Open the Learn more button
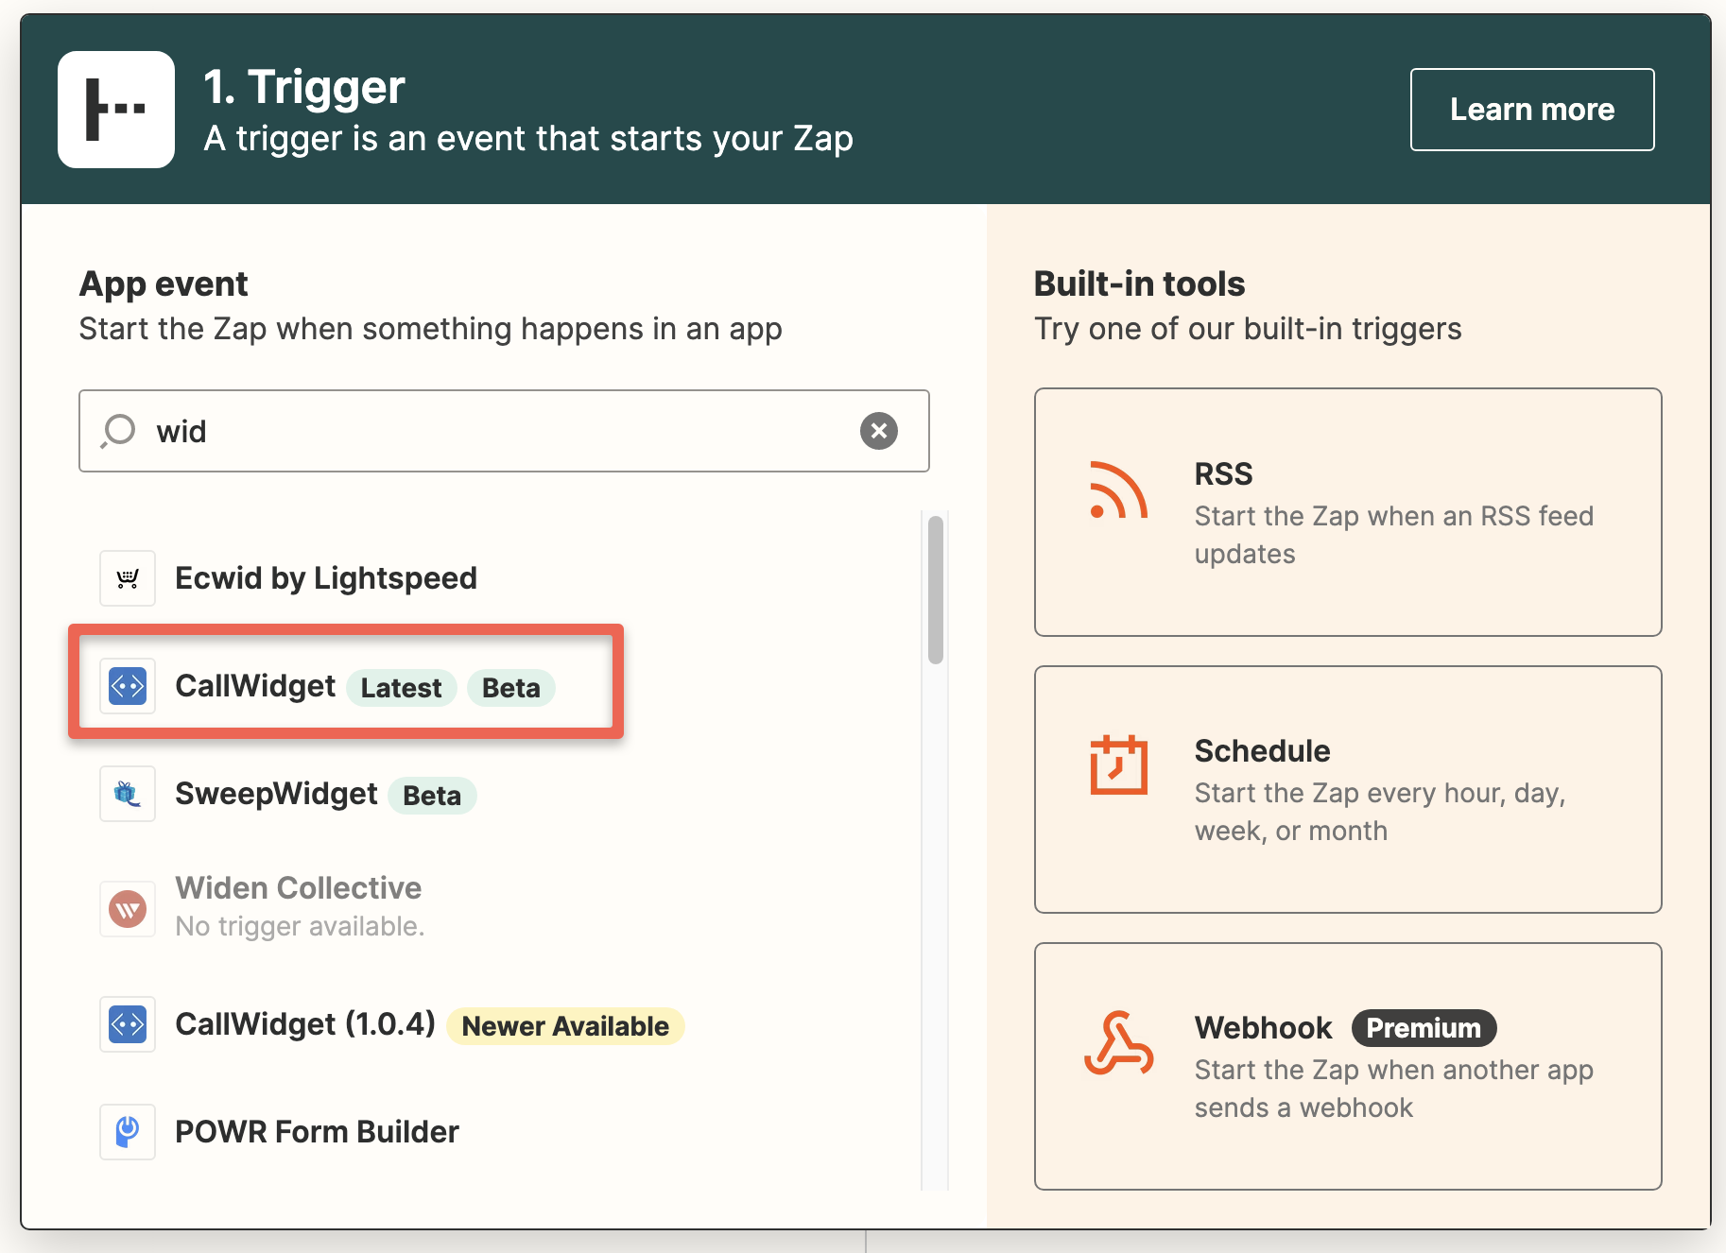The width and height of the screenshot is (1726, 1253). click(x=1532, y=110)
